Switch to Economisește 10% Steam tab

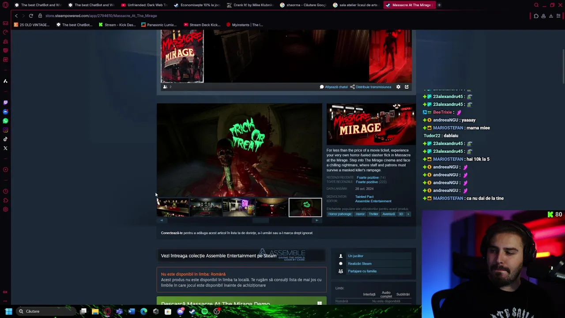[x=197, y=5]
